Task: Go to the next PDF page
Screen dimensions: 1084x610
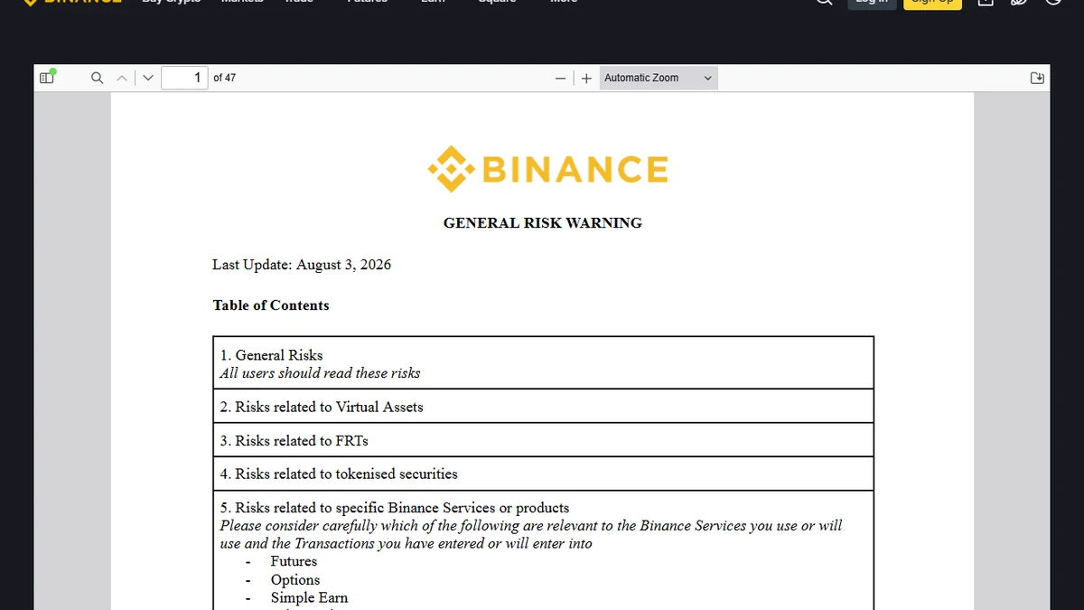Action: (x=148, y=78)
